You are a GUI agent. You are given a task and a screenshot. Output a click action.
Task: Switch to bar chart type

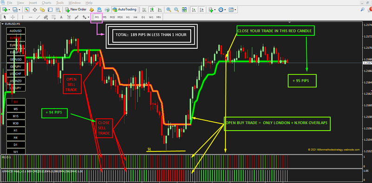tap(144, 10)
